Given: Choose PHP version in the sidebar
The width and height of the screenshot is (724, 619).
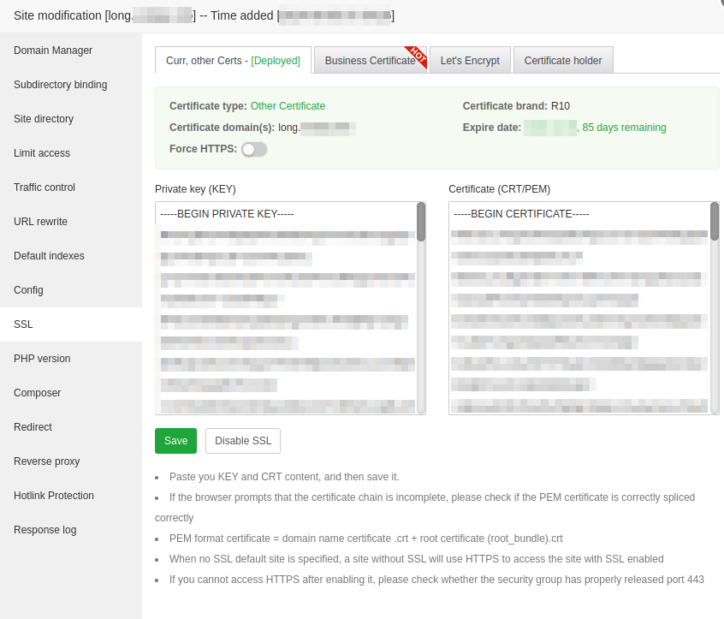Looking at the screenshot, I should coord(42,359).
